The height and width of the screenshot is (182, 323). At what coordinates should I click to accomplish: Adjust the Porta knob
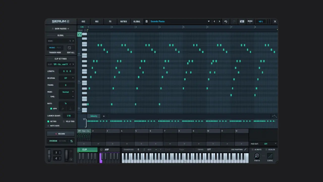(257, 156)
